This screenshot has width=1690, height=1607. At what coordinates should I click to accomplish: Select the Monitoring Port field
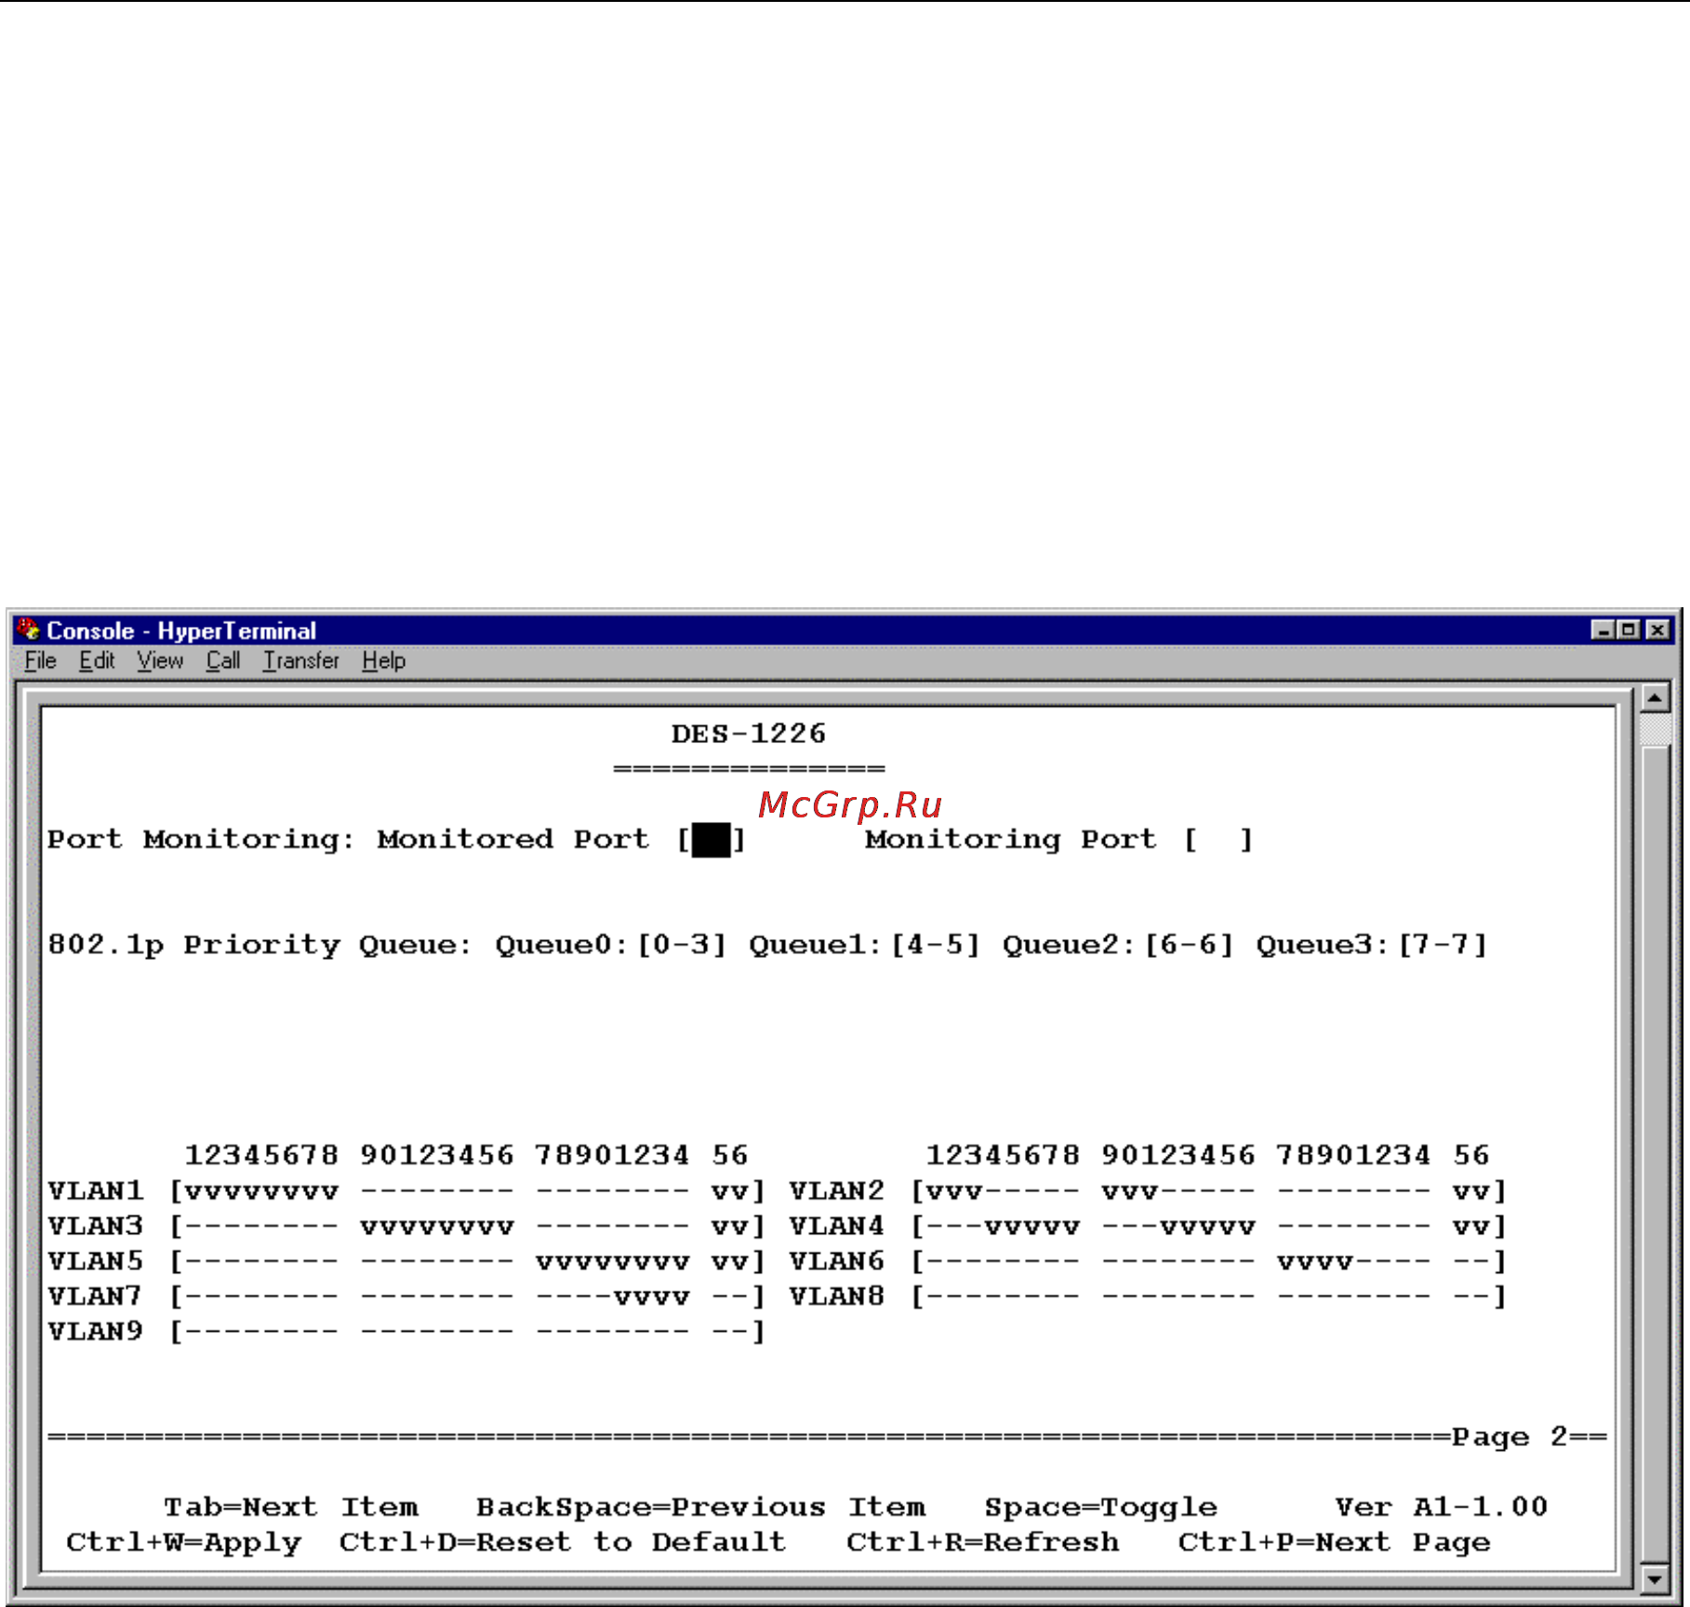1218,840
